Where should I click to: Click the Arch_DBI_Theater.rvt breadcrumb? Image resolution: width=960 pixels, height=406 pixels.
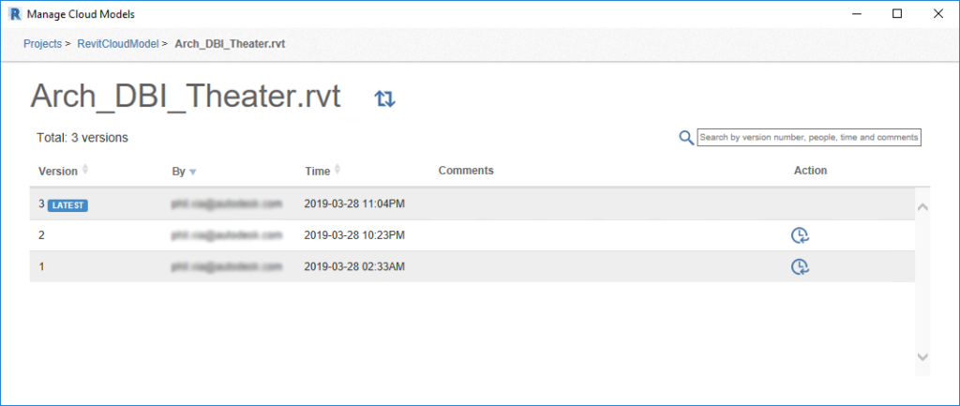230,43
